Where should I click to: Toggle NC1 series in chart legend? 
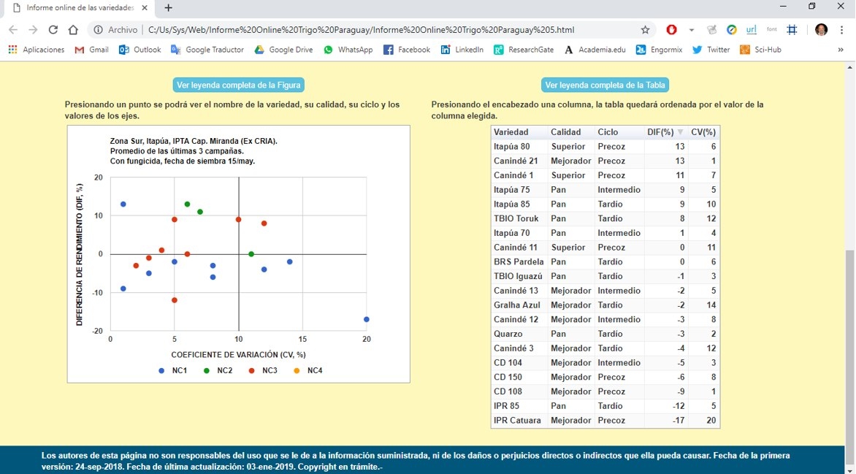pos(172,371)
